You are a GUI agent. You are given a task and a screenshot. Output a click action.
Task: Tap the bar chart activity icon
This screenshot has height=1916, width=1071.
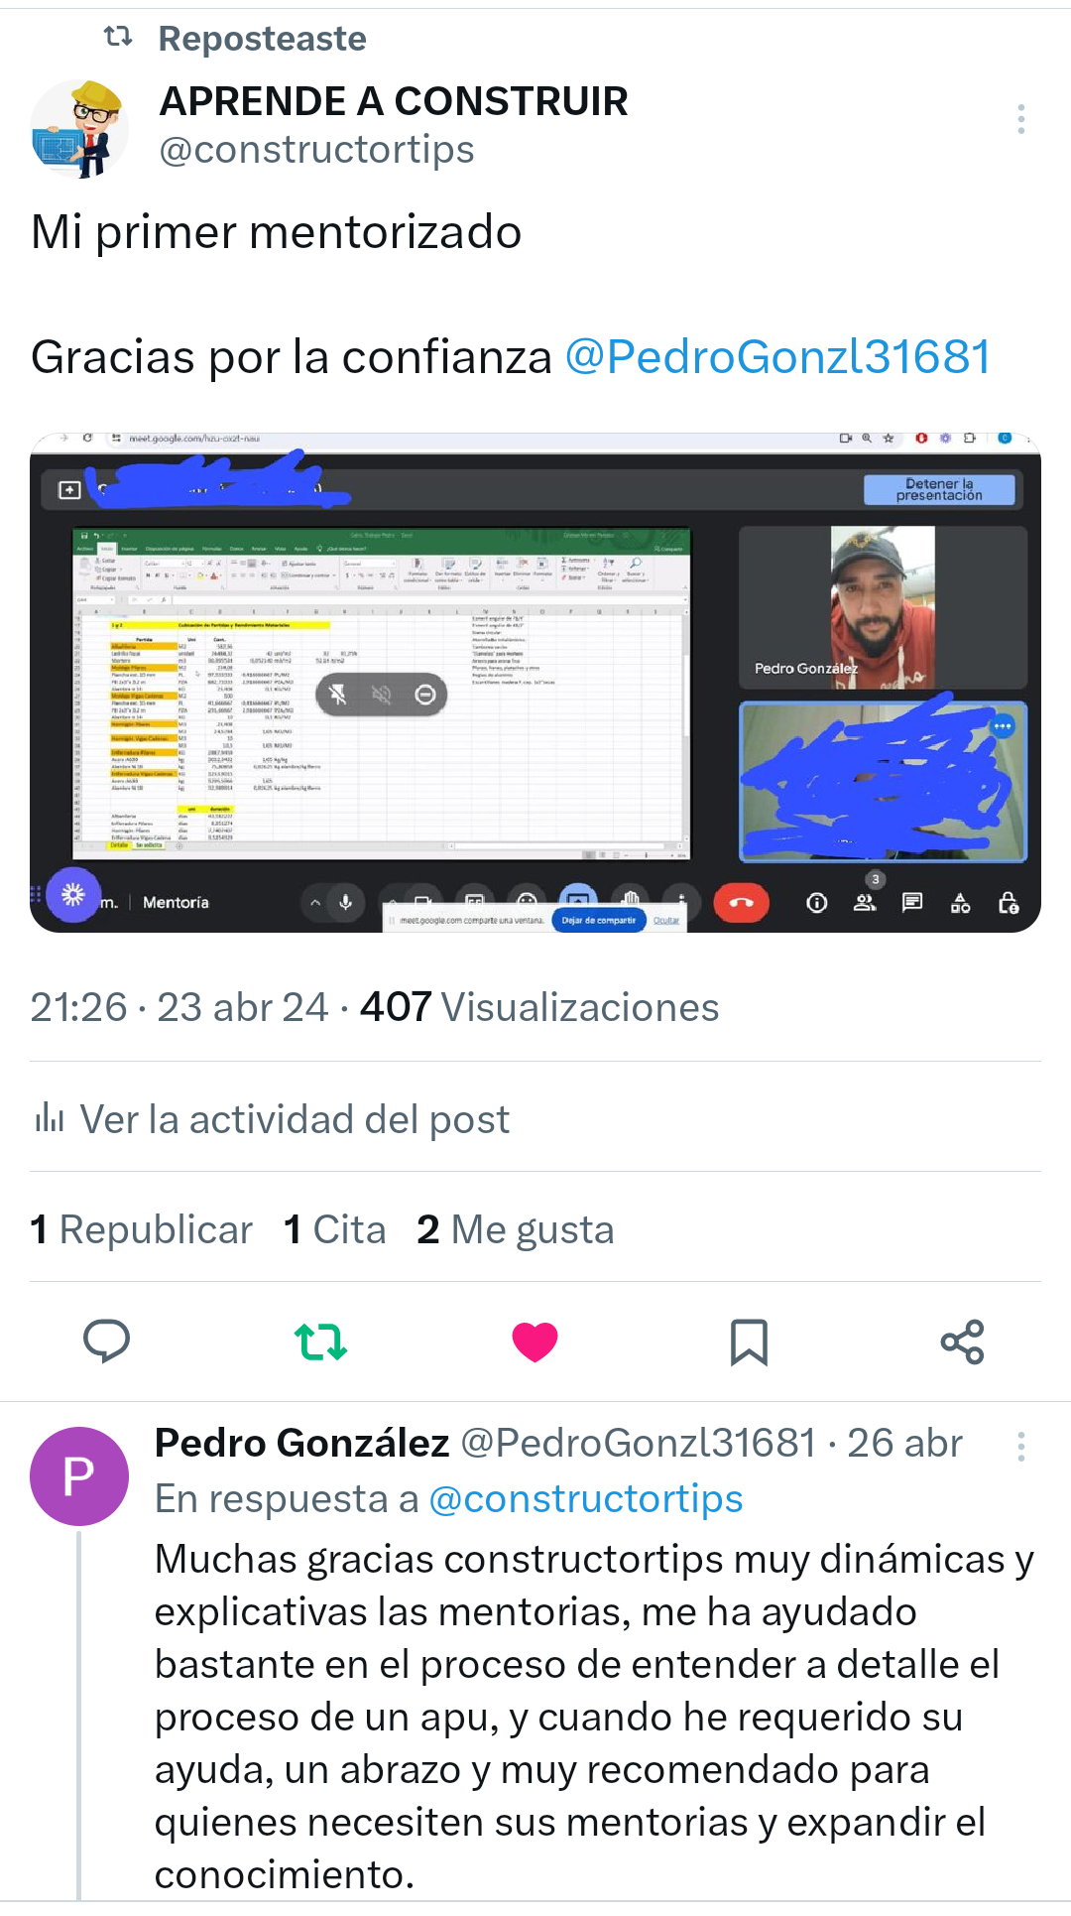click(x=50, y=1118)
